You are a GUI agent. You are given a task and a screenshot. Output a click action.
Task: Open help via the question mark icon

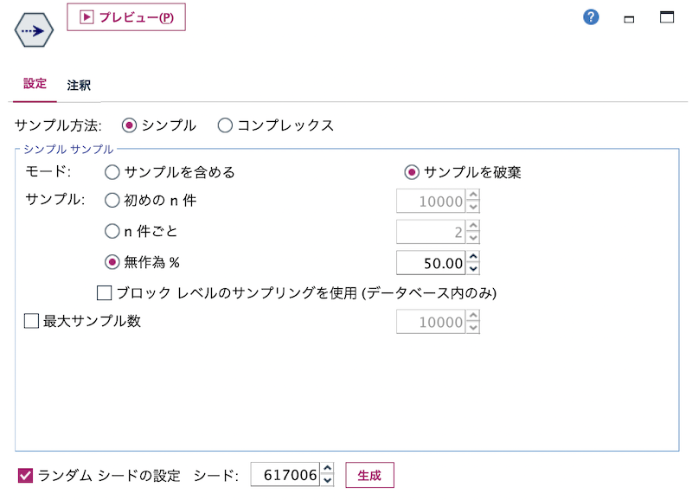coord(591,16)
